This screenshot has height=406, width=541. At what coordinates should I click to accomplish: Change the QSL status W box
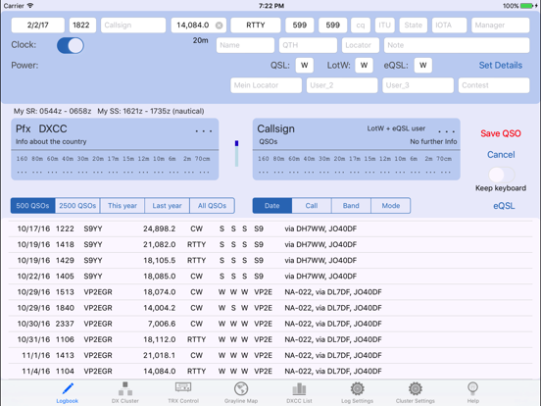[304, 66]
